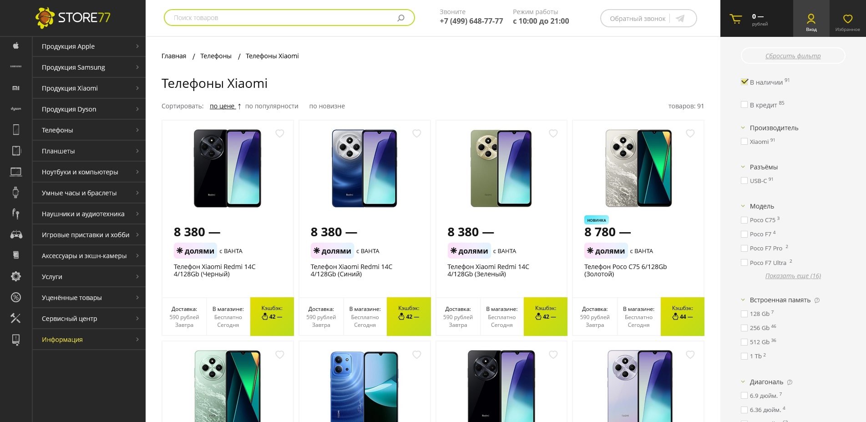Click the percent icon for discounted goods
866x422 pixels.
pos(16,297)
